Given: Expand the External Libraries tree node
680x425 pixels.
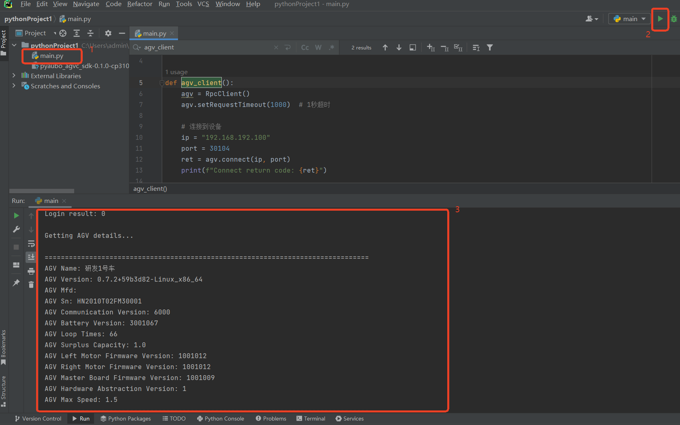Looking at the screenshot, I should [14, 76].
